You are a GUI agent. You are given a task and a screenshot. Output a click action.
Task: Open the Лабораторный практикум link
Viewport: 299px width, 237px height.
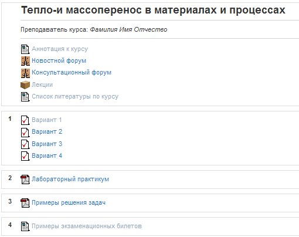[70, 180]
